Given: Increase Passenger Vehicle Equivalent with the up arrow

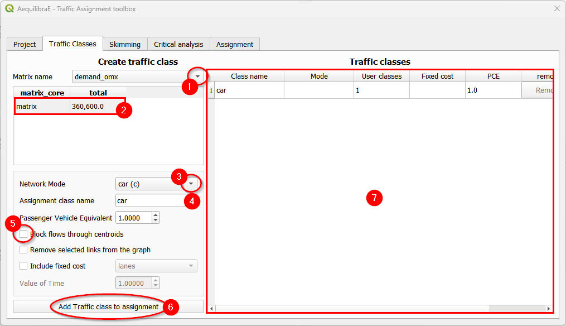Looking at the screenshot, I should [x=156, y=215].
